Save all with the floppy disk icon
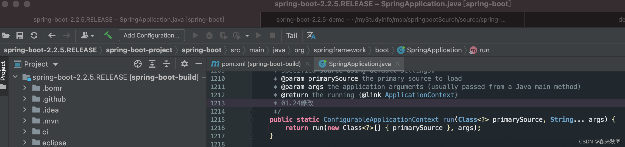The height and width of the screenshot is (147, 625). click(x=20, y=35)
